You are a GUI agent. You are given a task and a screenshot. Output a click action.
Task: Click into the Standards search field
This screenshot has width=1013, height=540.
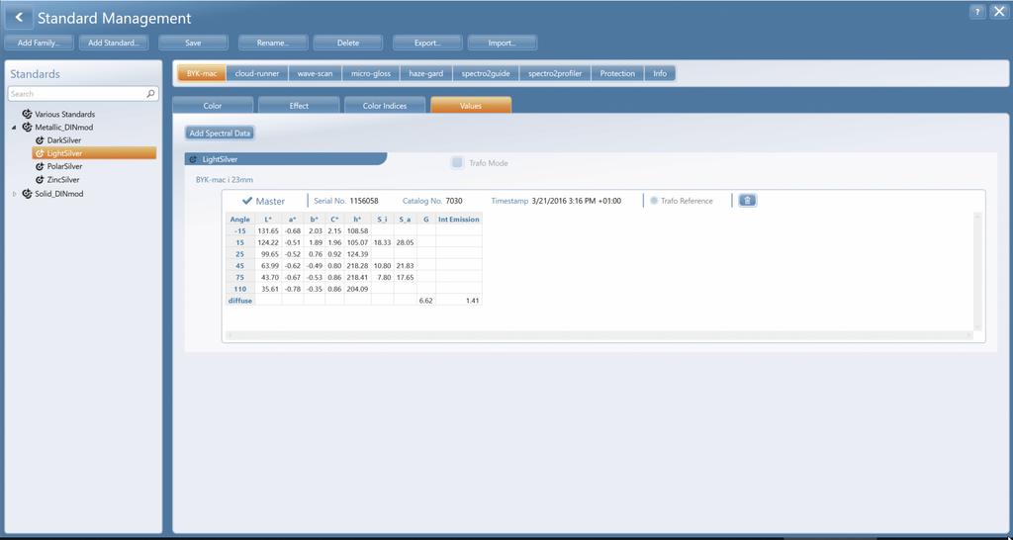point(75,94)
